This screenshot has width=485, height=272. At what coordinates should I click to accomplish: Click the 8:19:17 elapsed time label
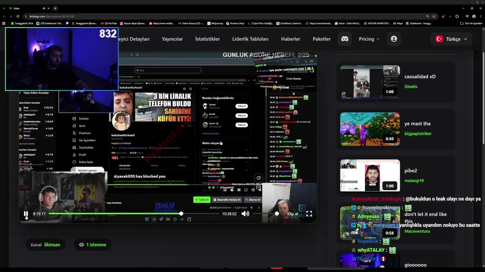pyautogui.click(x=39, y=214)
